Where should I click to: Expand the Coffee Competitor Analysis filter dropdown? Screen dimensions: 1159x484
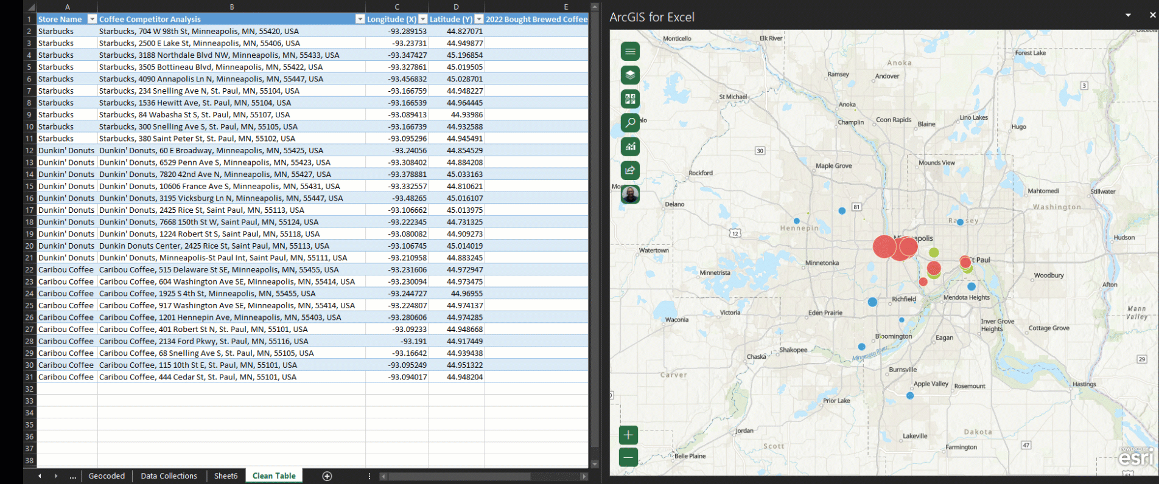360,19
